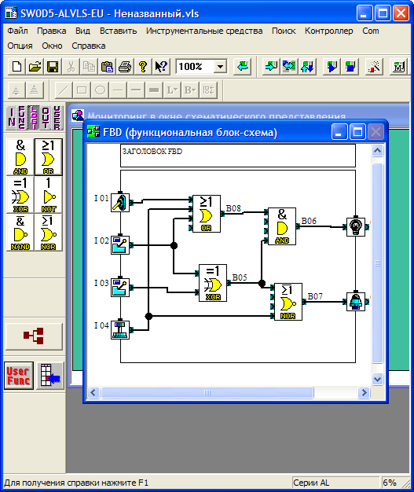The image size is (414, 492).
Task: Select the NOT gate in the palette
Action: [x=48, y=195]
